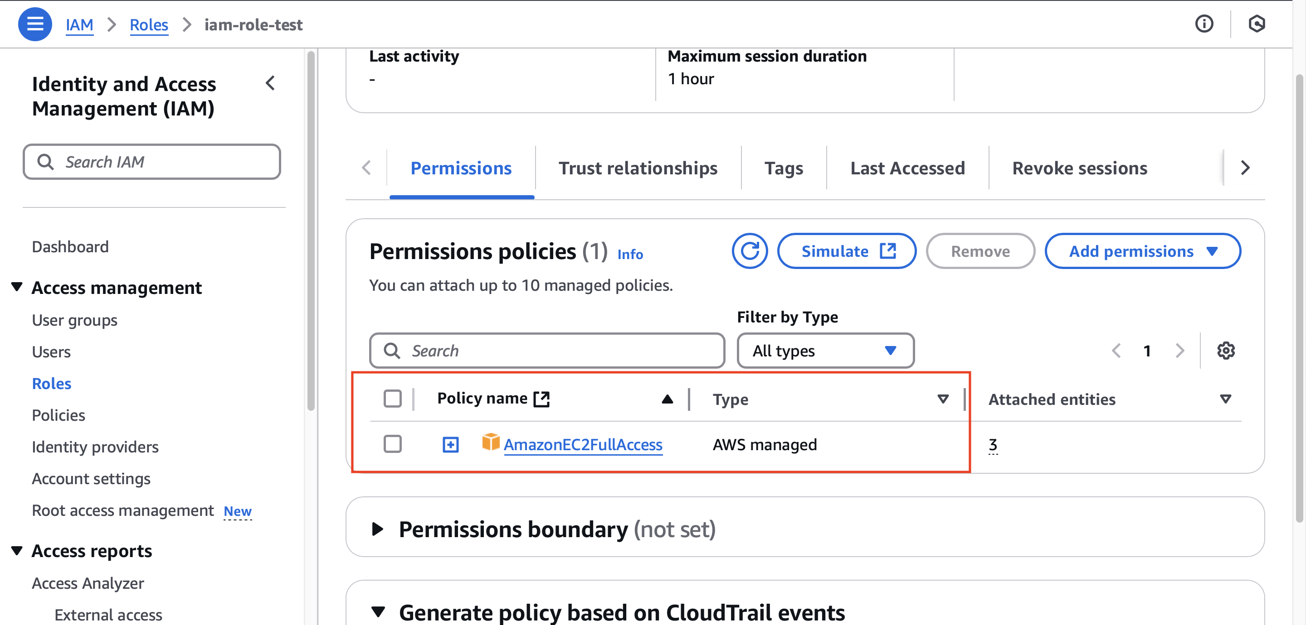1306x625 pixels.
Task: Go to IAM breadcrumb link
Action: pos(79,24)
